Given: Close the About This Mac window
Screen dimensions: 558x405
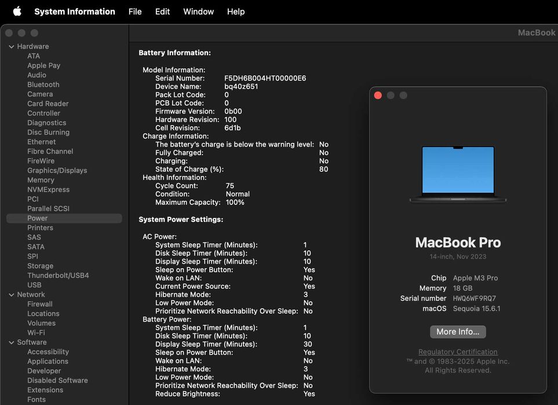Looking at the screenshot, I should click(378, 96).
